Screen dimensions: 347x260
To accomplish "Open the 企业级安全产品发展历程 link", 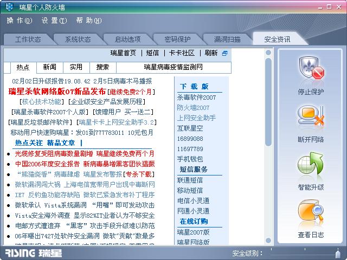I will [x=106, y=102].
